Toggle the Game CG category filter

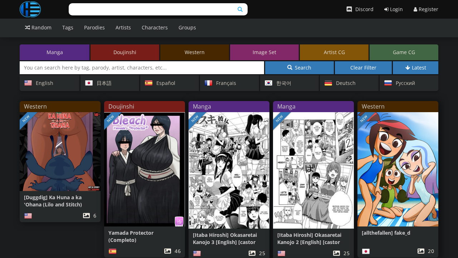(x=404, y=52)
